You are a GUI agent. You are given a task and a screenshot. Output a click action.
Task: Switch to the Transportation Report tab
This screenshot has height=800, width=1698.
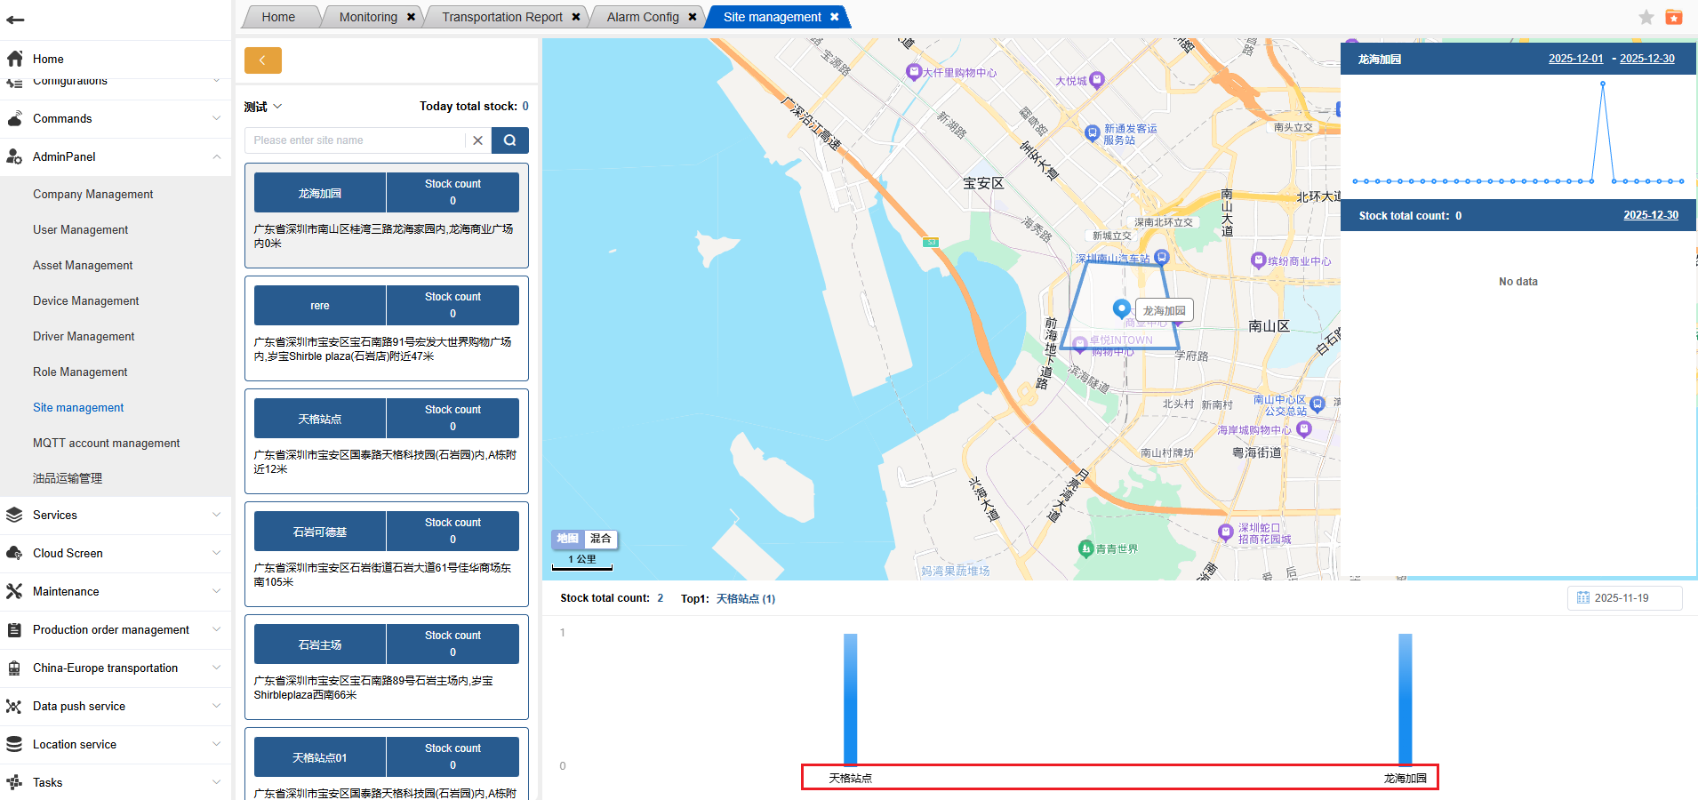pos(501,17)
